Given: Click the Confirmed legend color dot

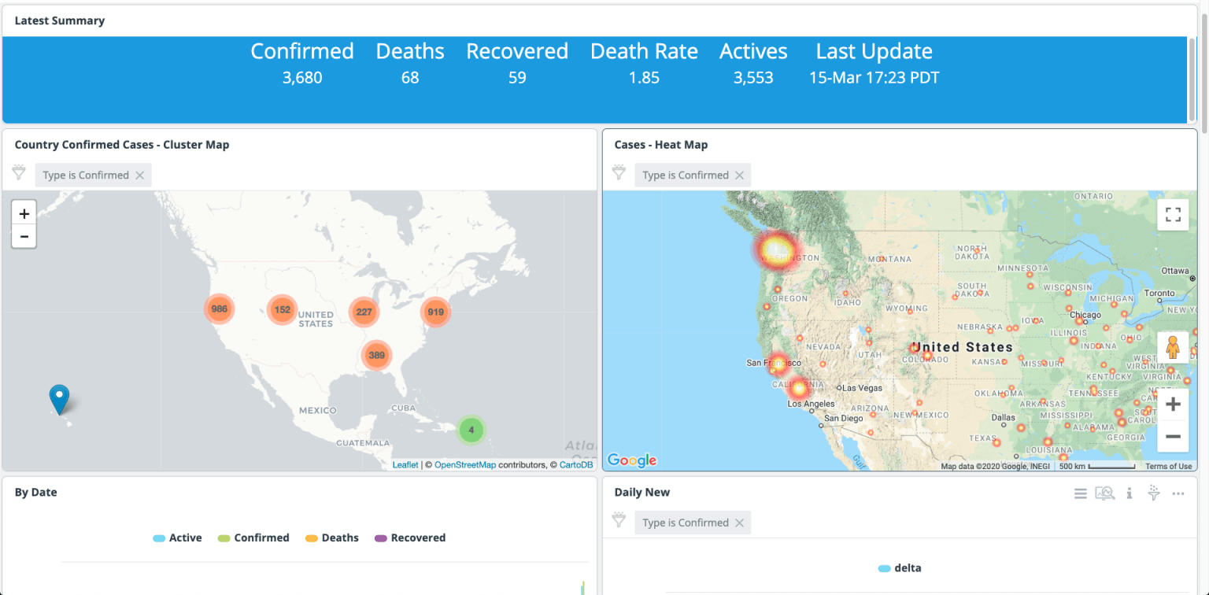Looking at the screenshot, I should [x=226, y=538].
